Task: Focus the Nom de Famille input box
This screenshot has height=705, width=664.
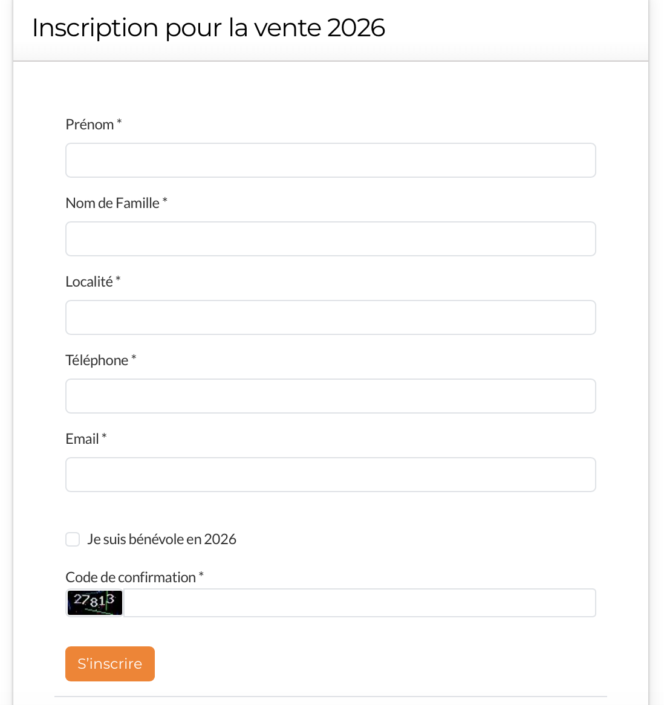Action: (x=330, y=239)
